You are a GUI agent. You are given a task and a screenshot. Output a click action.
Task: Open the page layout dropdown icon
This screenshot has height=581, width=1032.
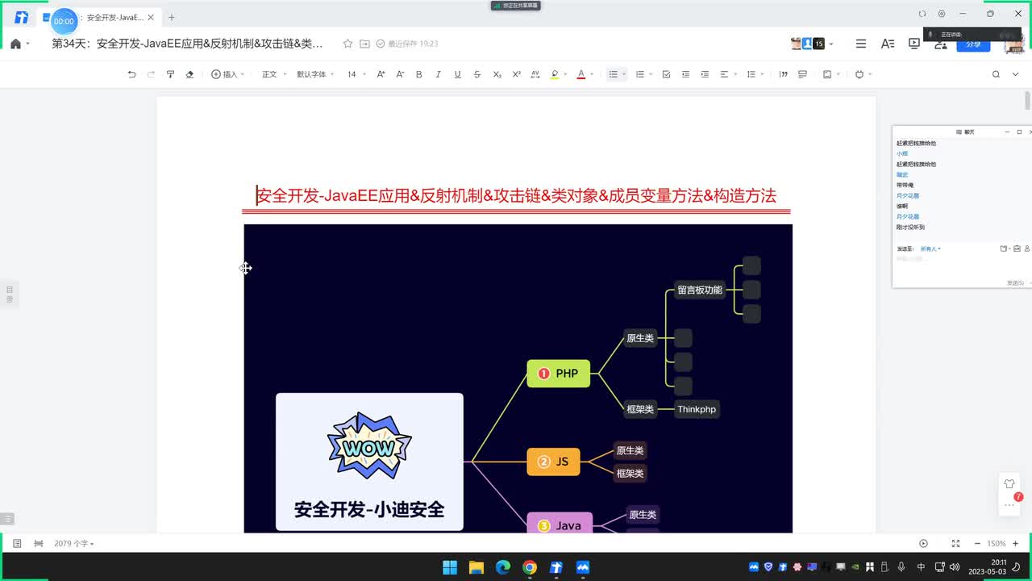830,74
